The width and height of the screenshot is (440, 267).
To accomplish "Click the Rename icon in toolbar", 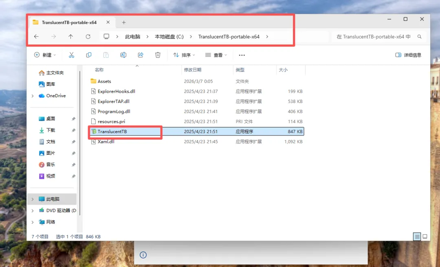I will point(123,55).
